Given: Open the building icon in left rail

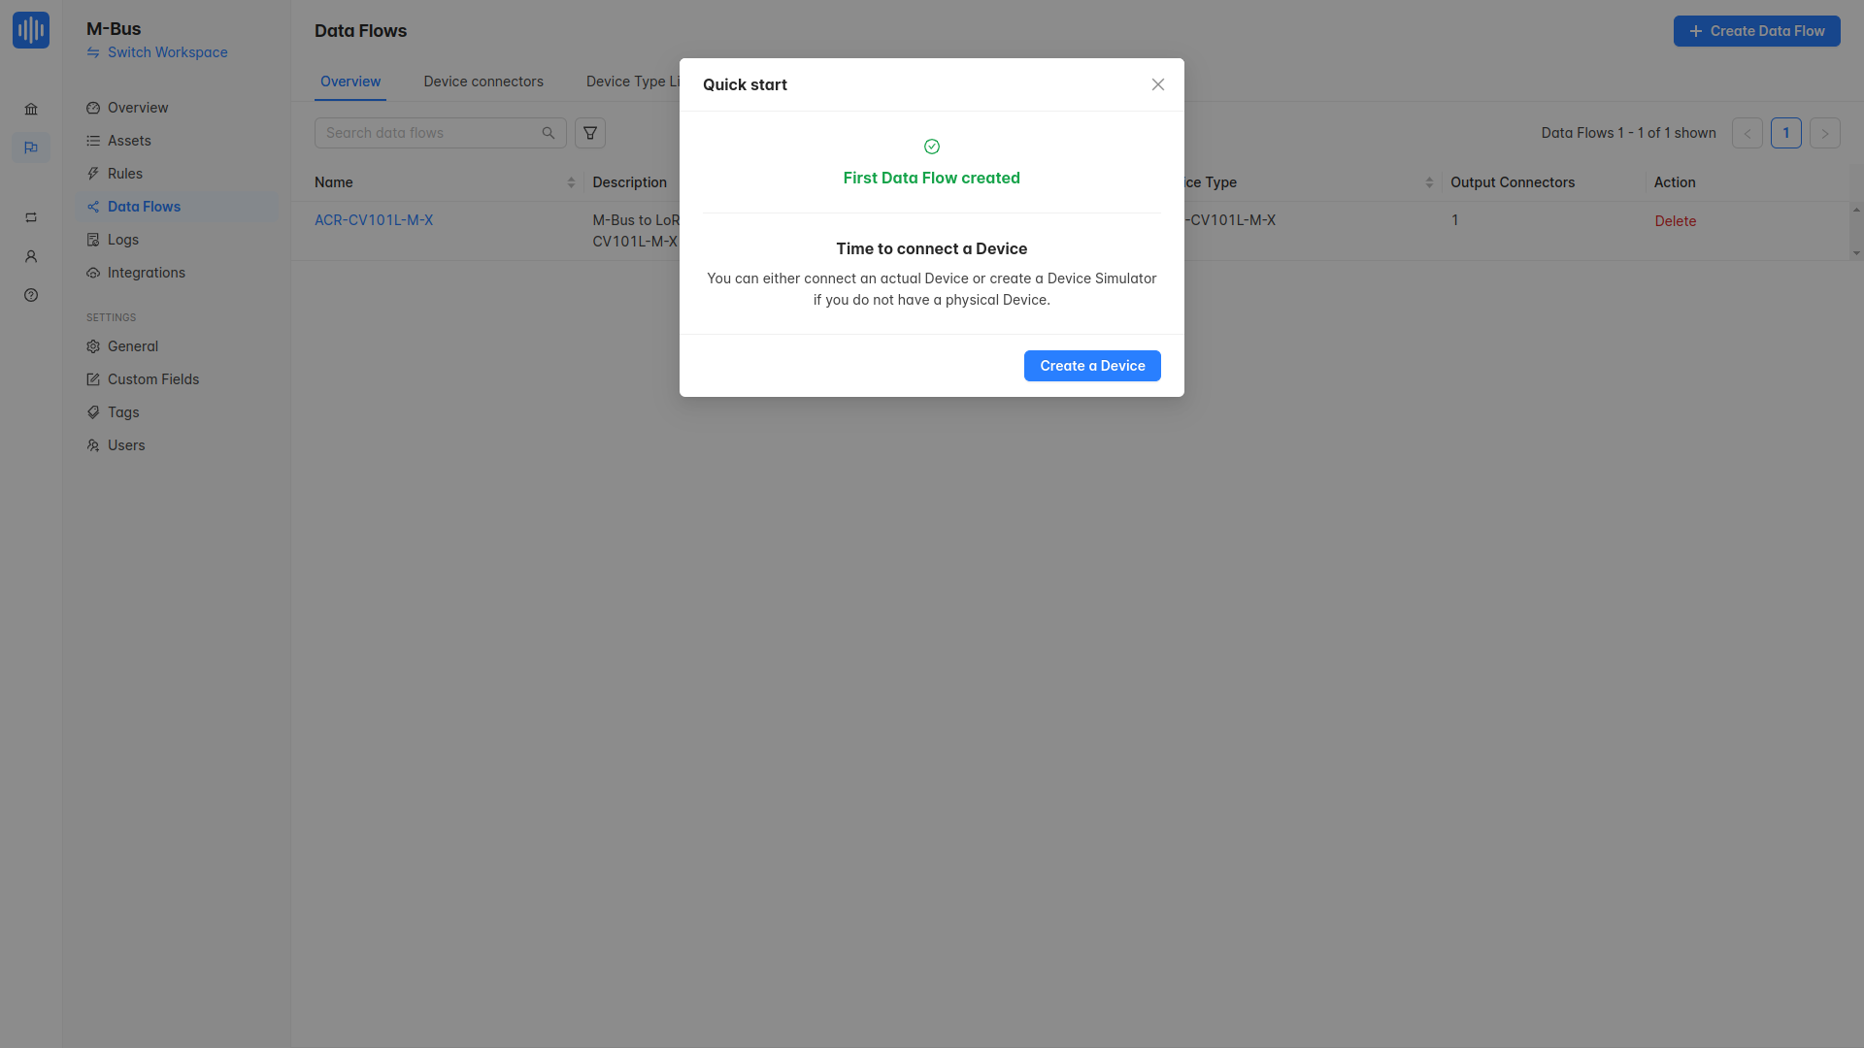Looking at the screenshot, I should [x=31, y=110].
